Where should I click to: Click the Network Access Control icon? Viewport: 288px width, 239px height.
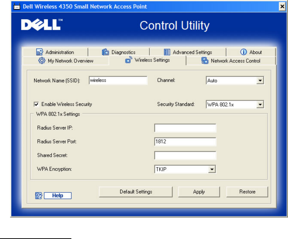205,60
